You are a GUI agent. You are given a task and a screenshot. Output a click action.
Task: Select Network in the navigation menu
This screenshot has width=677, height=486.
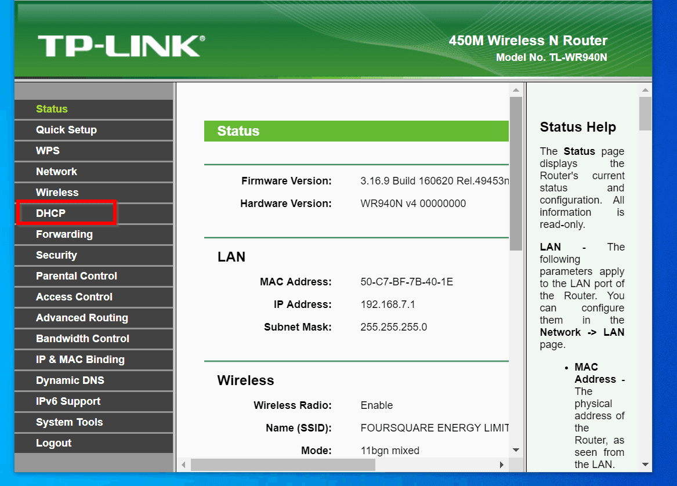point(56,172)
